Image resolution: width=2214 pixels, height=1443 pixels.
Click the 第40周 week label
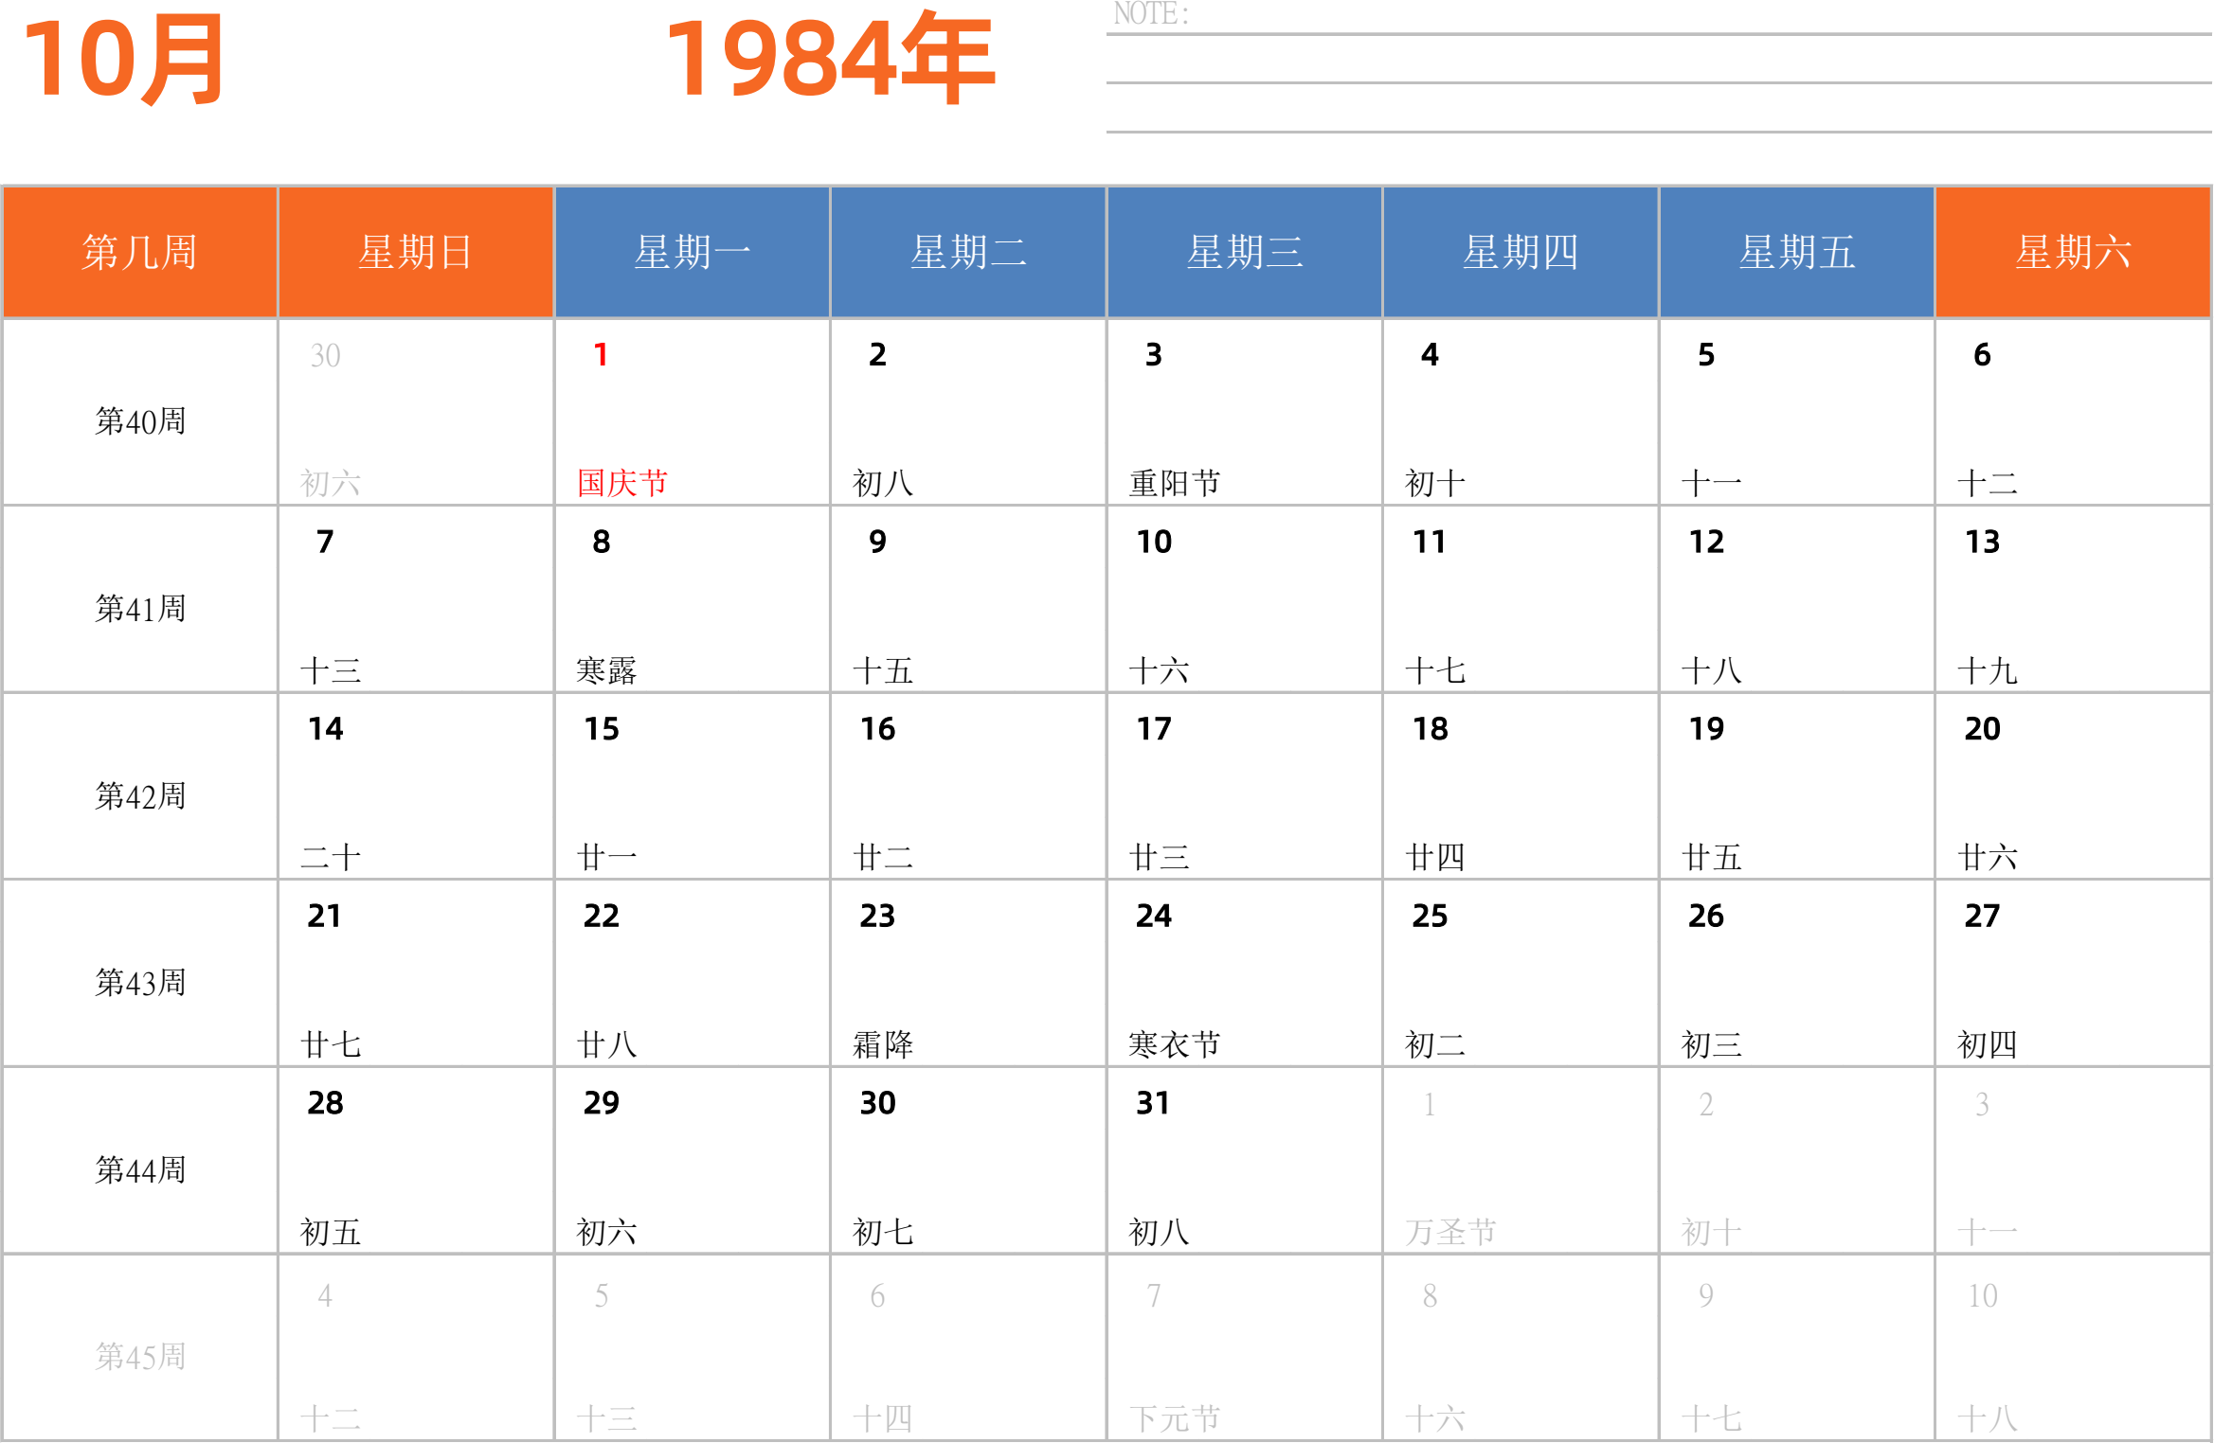click(x=140, y=421)
